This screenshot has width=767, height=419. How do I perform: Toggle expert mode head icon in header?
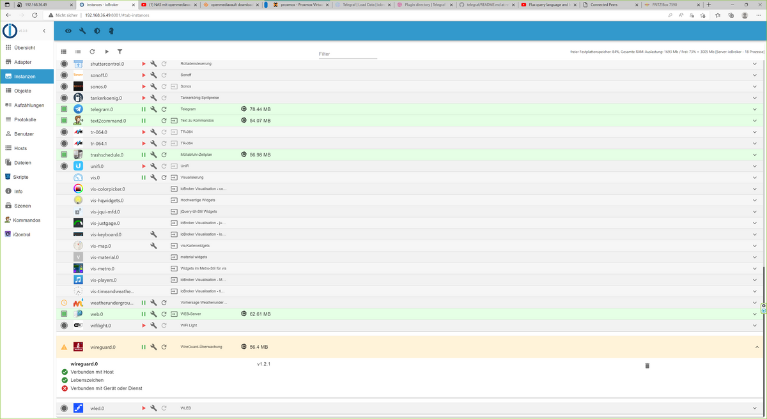point(111,31)
